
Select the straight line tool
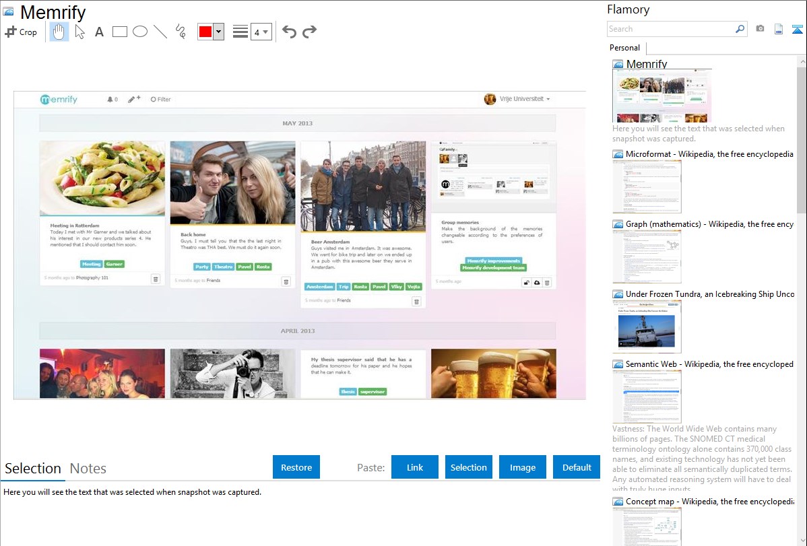(160, 32)
